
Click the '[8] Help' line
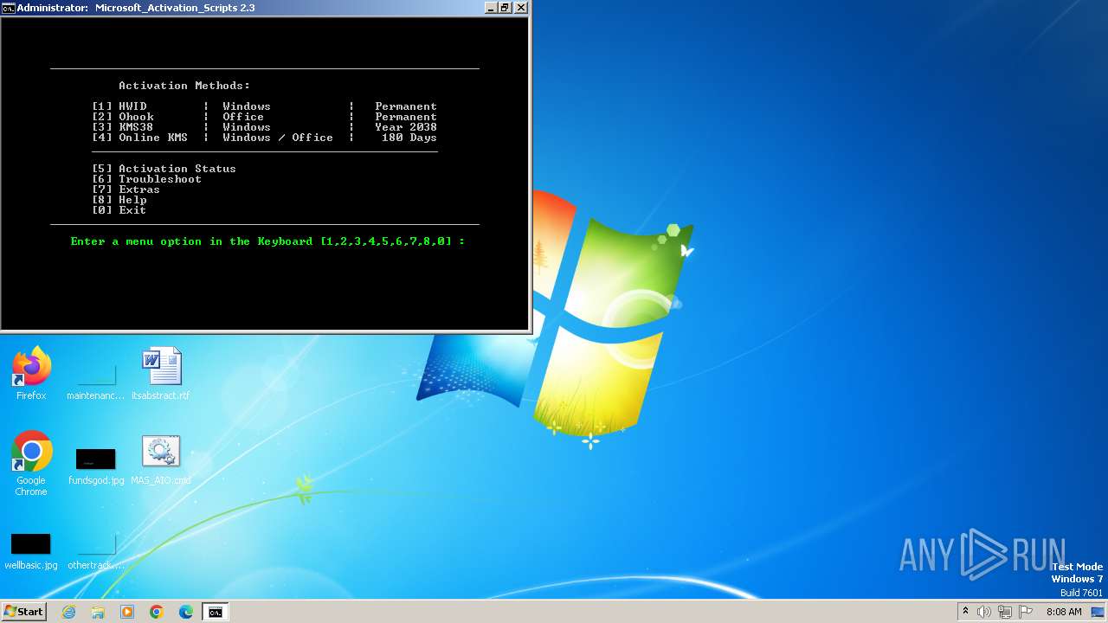click(x=119, y=200)
